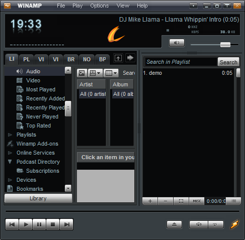The height and width of the screenshot is (240, 245).
Task: Open the Options menu
Action: [100, 6]
